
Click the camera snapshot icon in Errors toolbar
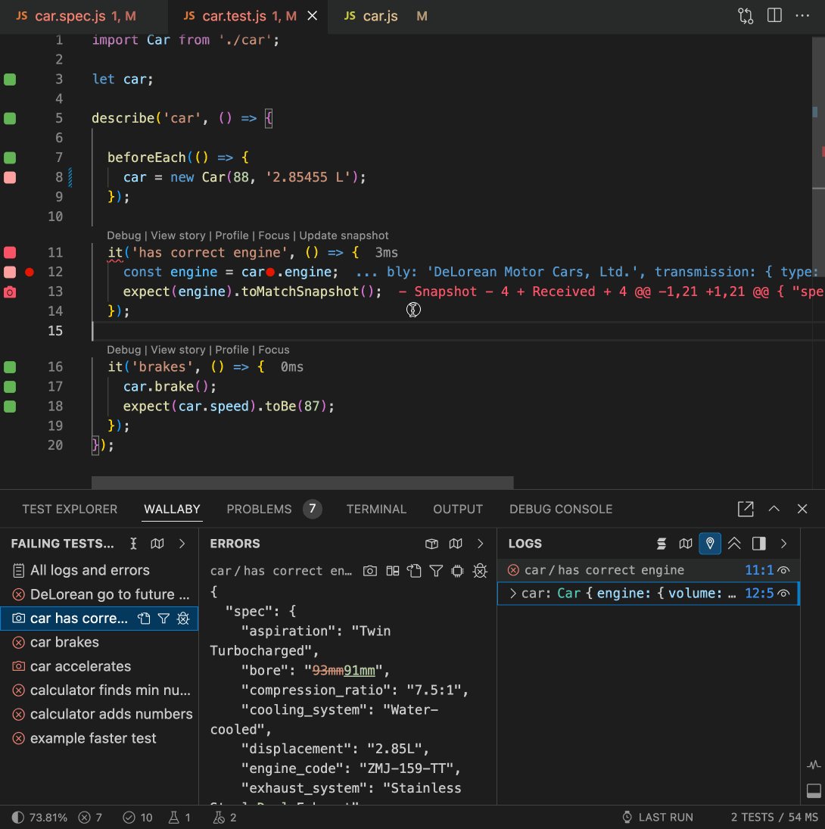pyautogui.click(x=370, y=571)
